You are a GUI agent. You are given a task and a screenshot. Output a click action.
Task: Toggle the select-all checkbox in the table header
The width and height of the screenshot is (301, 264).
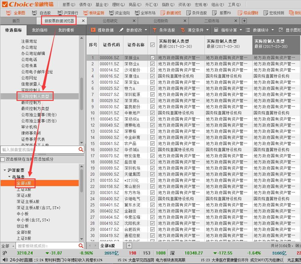tap(152, 45)
